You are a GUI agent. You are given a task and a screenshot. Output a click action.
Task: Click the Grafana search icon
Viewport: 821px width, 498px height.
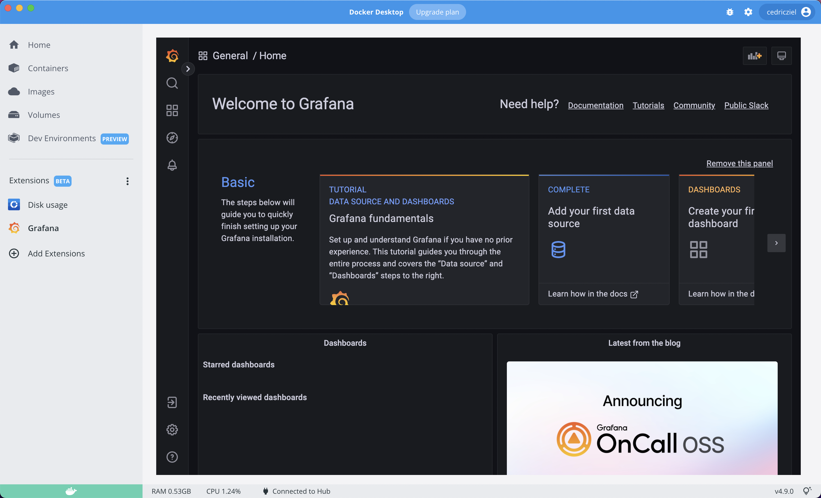click(172, 83)
